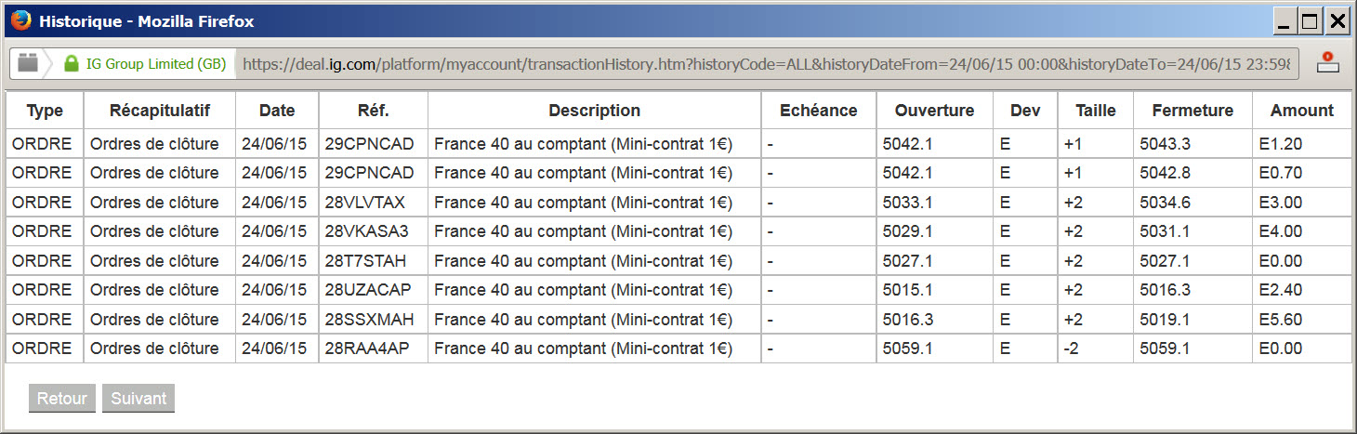The width and height of the screenshot is (1357, 434).
Task: Click the Récapitulatif column header
Action: coord(159,111)
